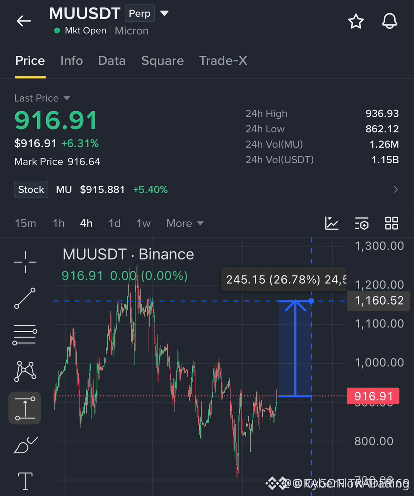Image resolution: width=414 pixels, height=496 pixels.
Task: Switch to the Square tab
Action: pyautogui.click(x=163, y=61)
